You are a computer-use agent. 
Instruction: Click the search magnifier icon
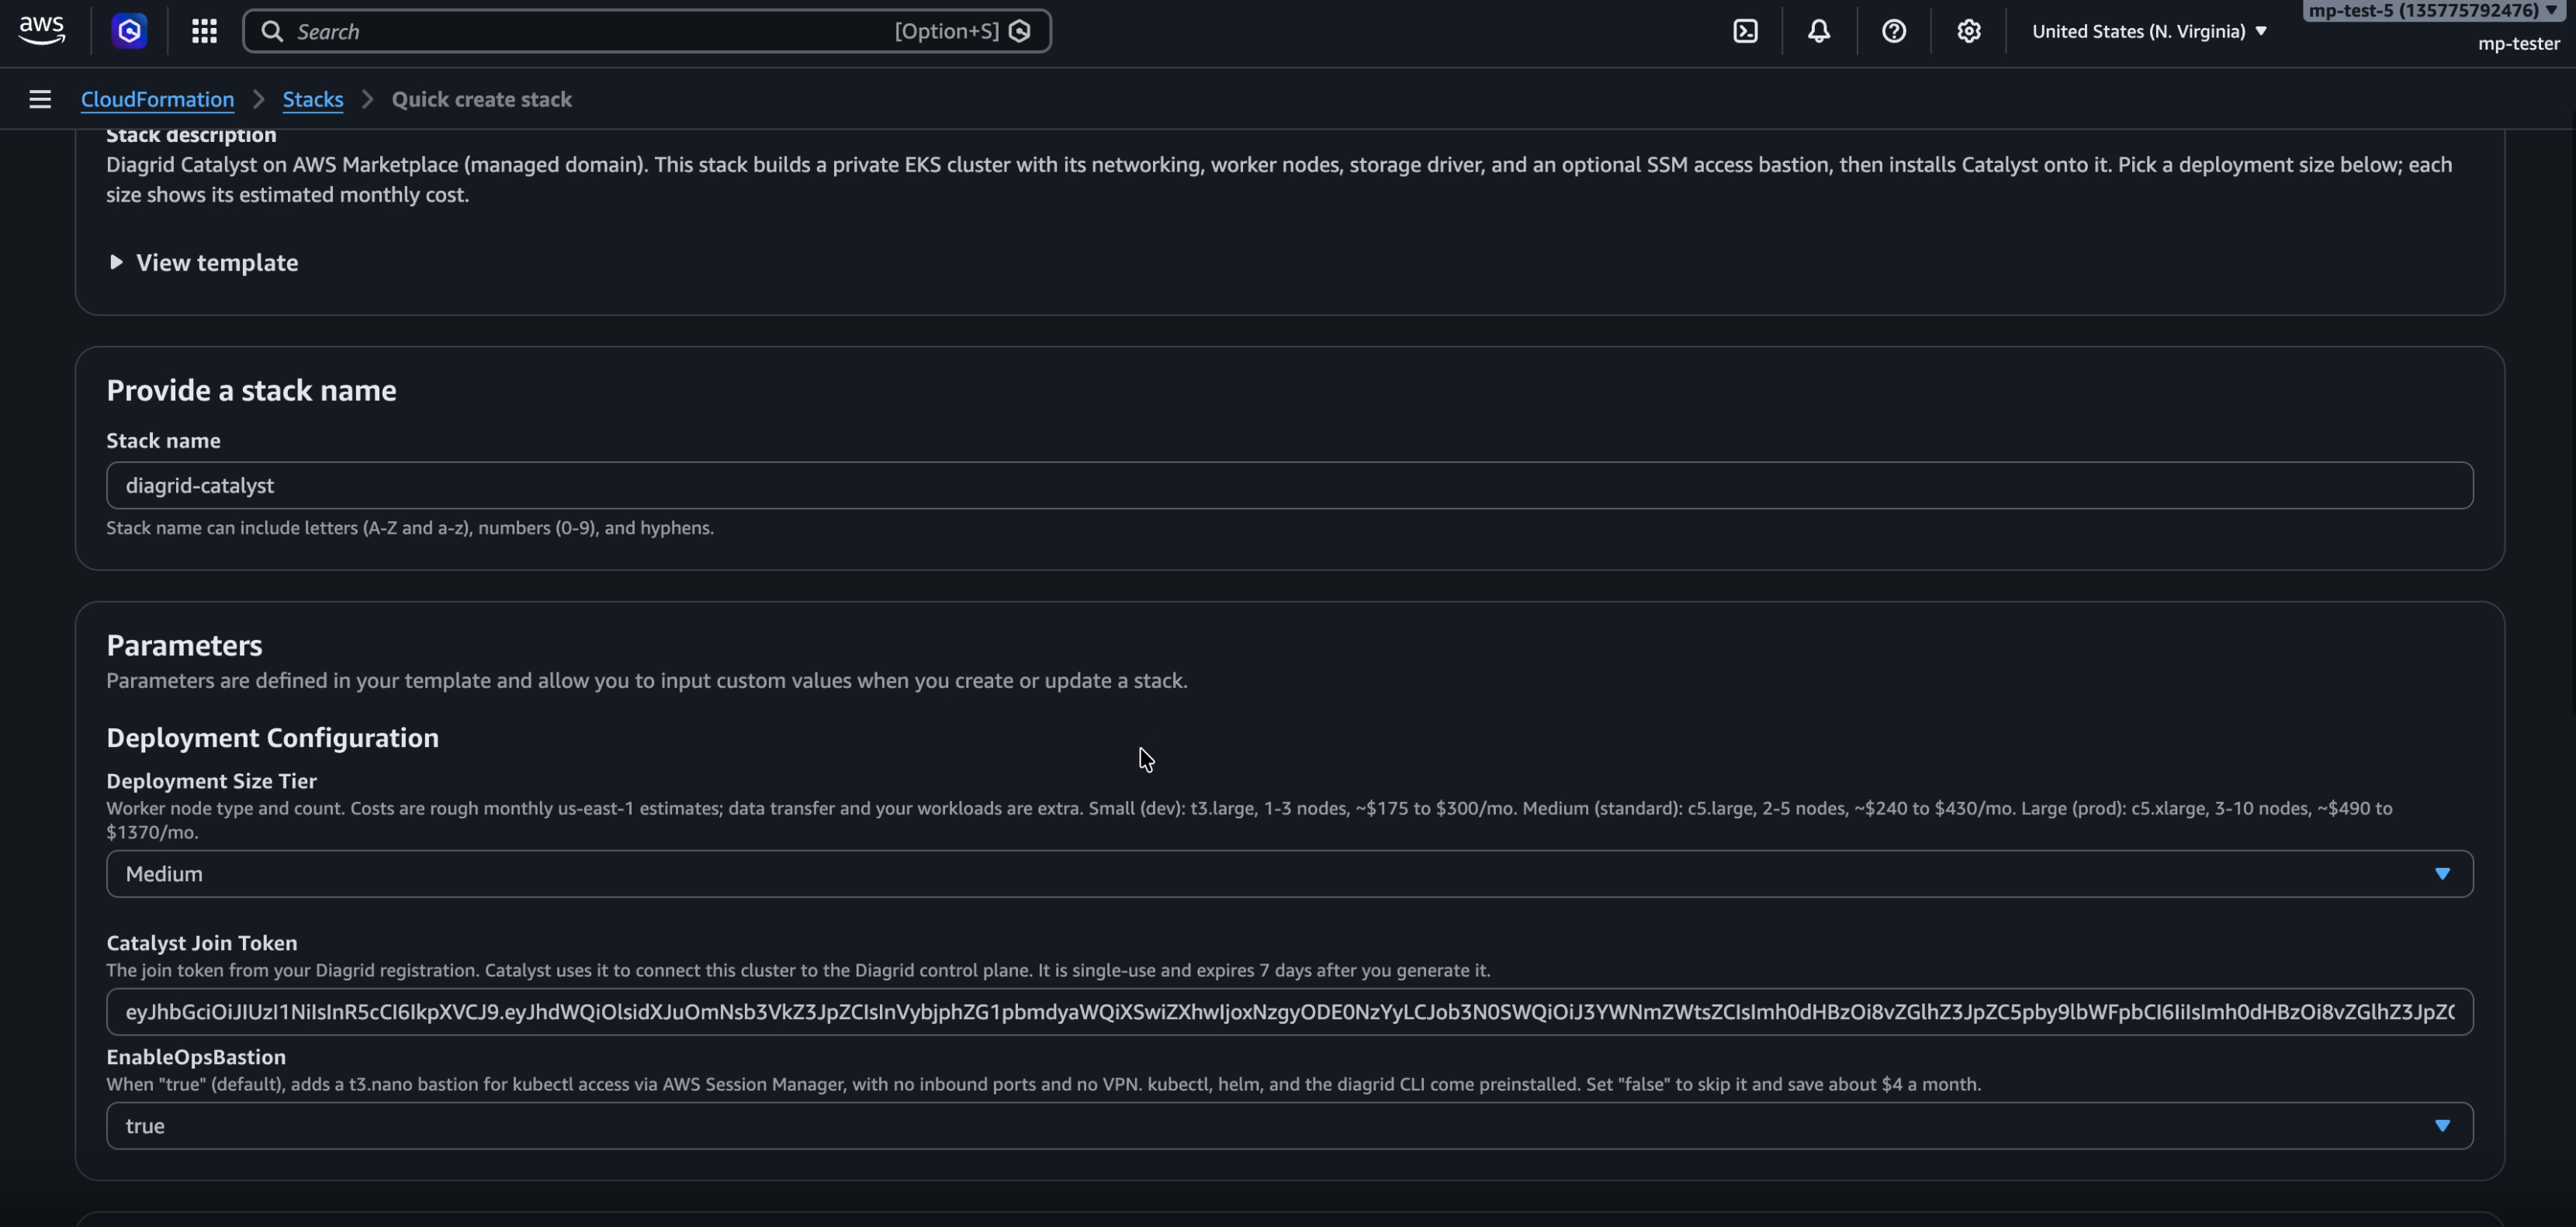[272, 31]
